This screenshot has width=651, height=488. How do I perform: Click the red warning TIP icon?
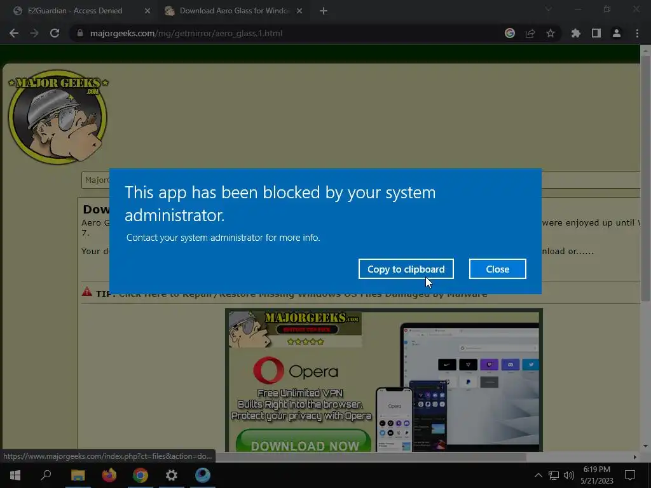(x=86, y=291)
